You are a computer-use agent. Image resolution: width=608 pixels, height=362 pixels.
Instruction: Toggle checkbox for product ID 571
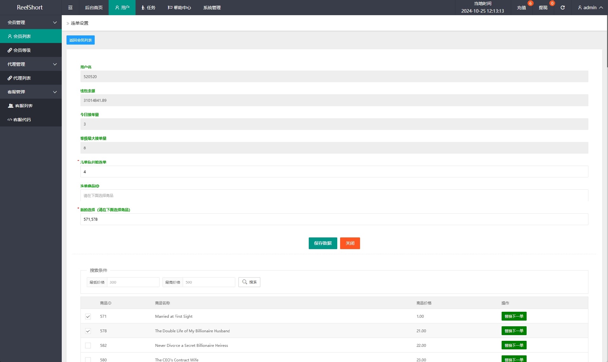[88, 316]
